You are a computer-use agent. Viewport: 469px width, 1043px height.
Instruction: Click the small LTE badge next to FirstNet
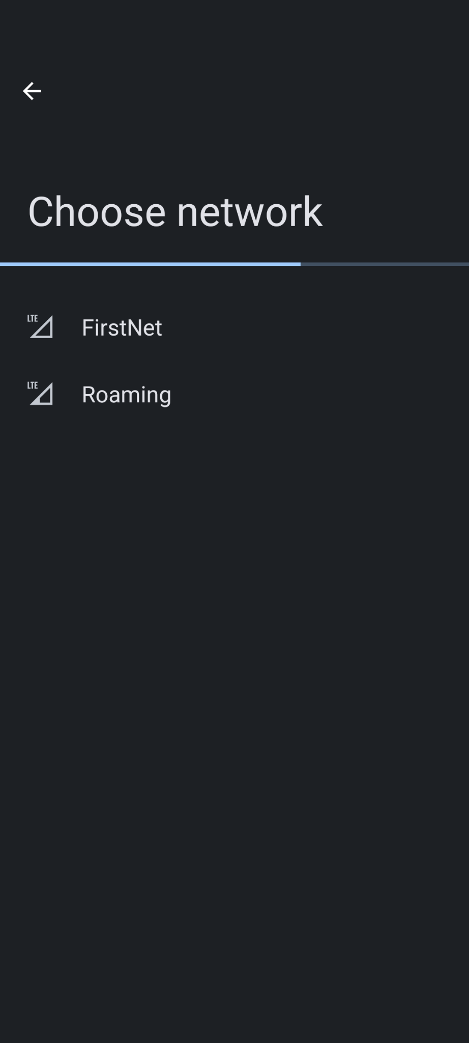click(33, 319)
